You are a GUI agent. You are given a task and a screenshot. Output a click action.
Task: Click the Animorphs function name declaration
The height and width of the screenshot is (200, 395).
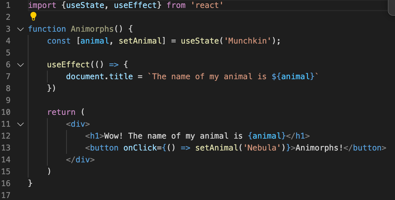pos(92,29)
